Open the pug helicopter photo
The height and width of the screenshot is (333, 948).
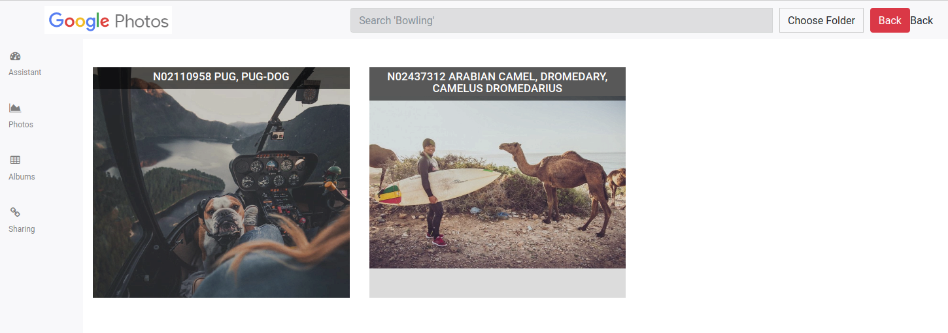(221, 182)
